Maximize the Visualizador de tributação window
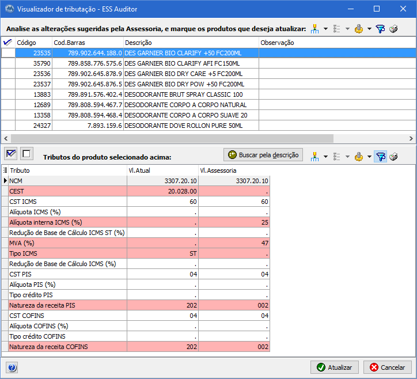Screen dimensions: 417x379 [x=377, y=9]
